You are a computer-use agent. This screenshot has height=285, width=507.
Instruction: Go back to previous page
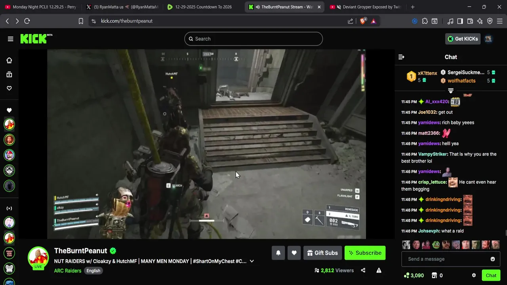click(x=7, y=21)
